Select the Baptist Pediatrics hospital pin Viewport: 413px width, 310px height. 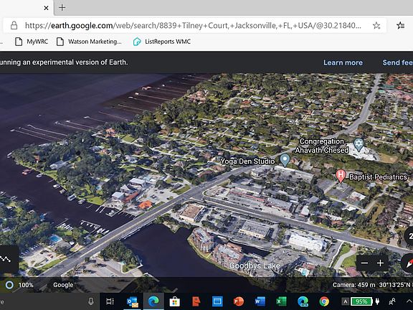(341, 176)
